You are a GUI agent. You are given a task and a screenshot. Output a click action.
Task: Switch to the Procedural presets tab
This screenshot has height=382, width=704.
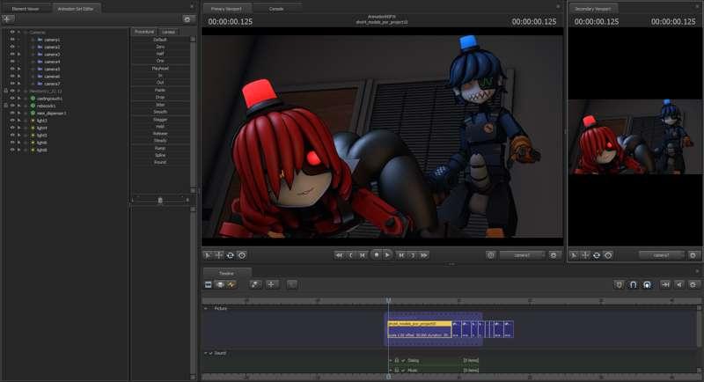[144, 32]
